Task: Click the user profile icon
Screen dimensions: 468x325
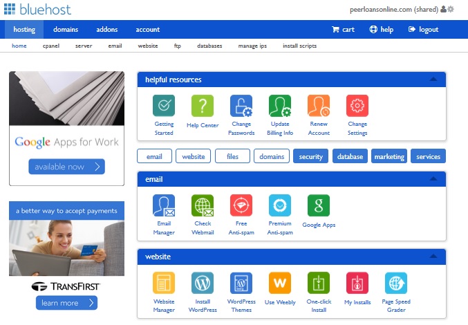Action: pos(444,9)
